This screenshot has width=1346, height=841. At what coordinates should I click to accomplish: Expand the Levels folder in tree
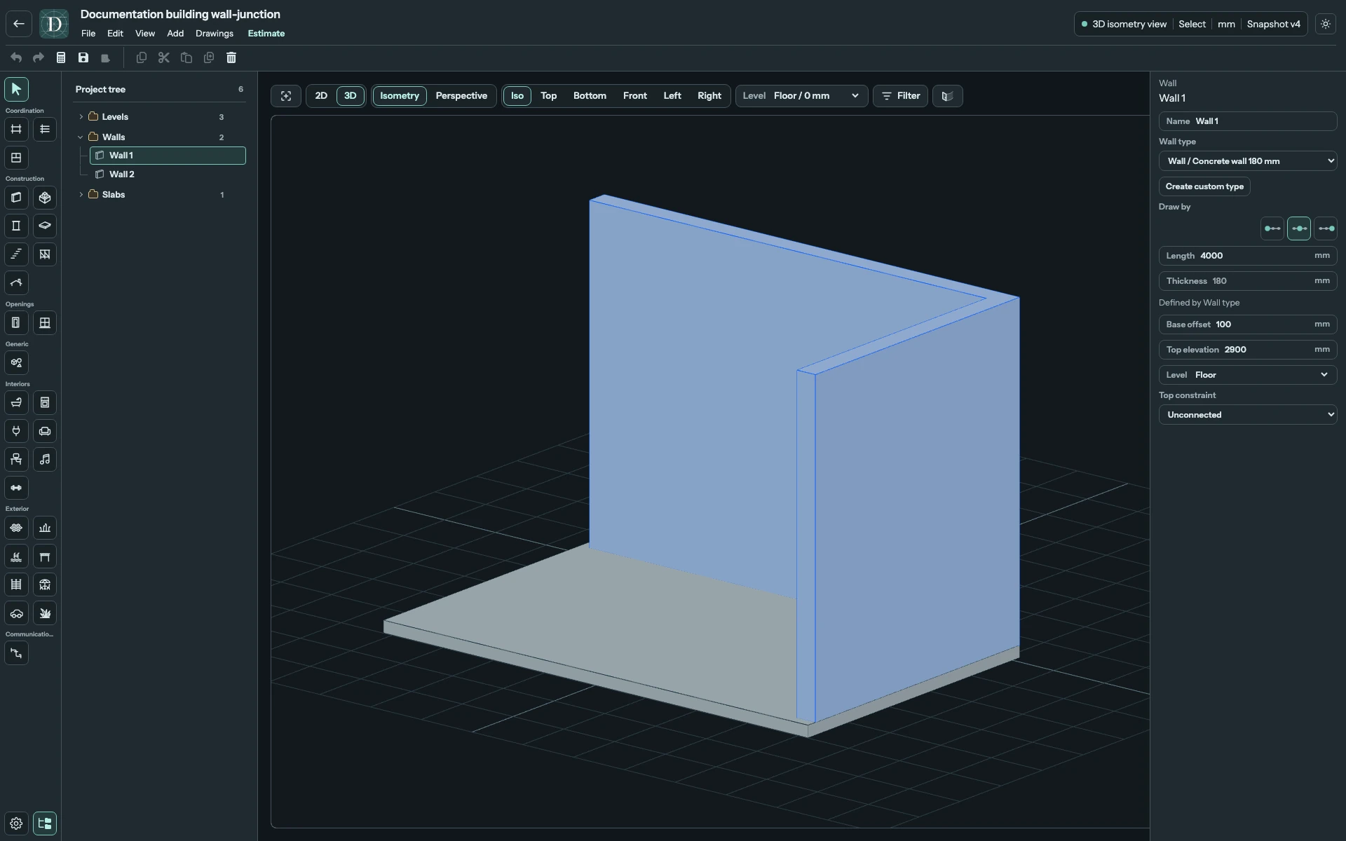[81, 117]
